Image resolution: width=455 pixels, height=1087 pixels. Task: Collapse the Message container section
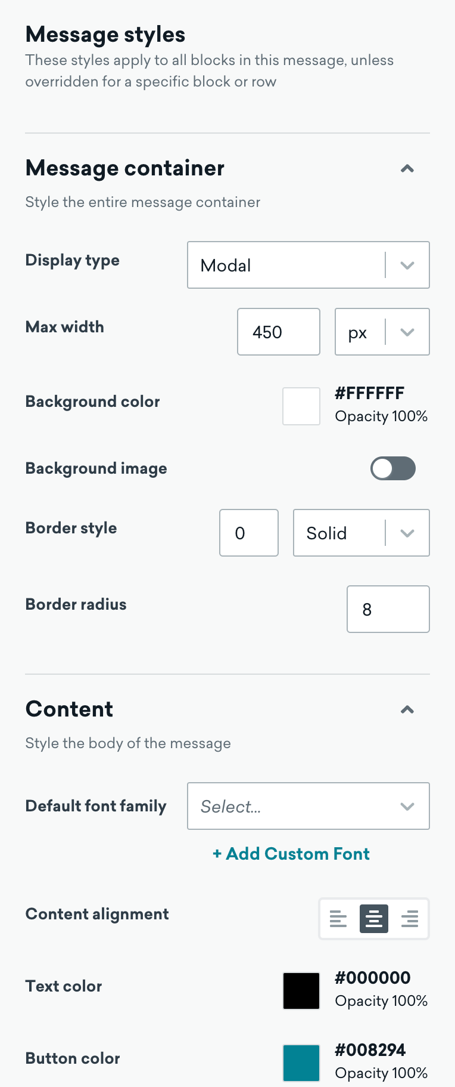407,169
